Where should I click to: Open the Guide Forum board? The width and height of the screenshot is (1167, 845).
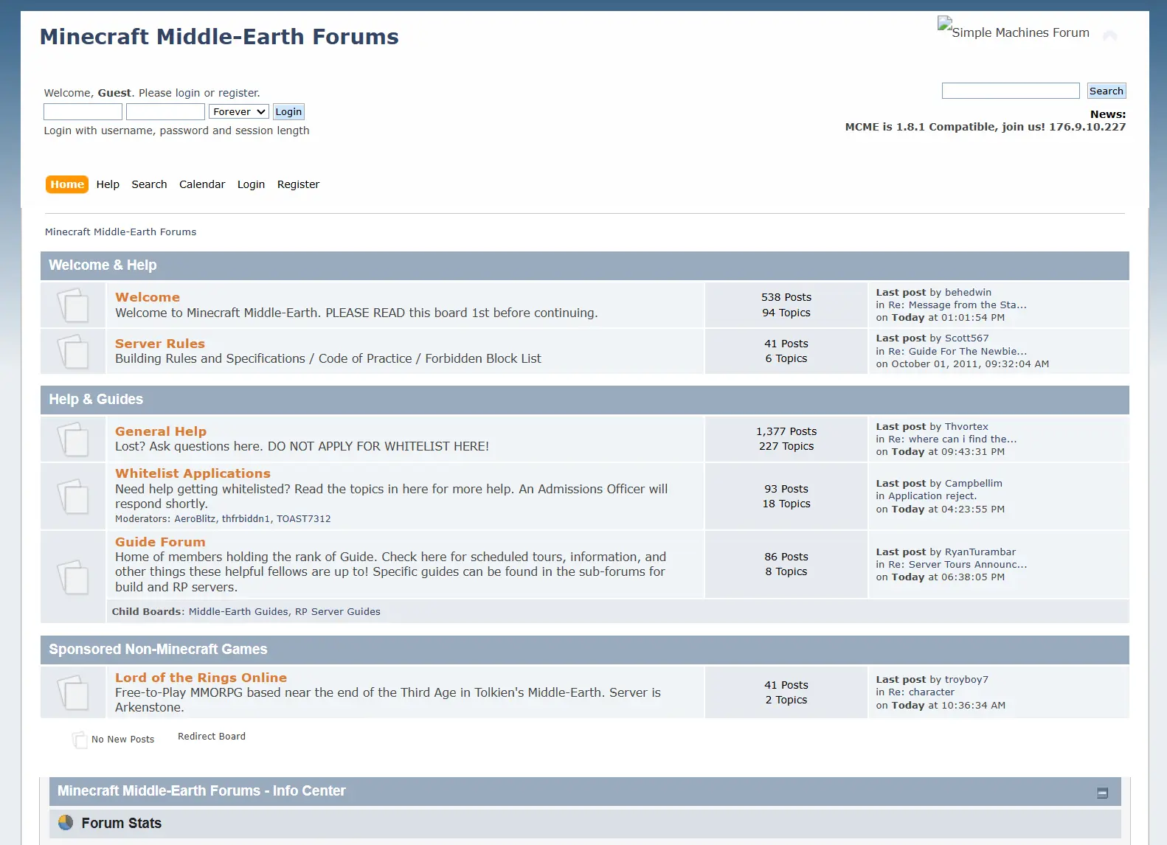[160, 542]
